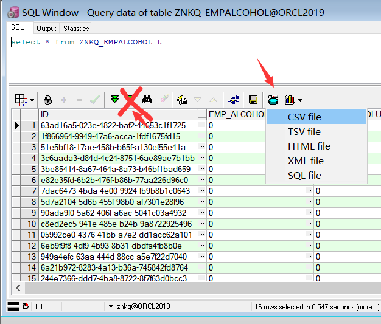The image size is (381, 324).
Task: Click the export query results icon
Action: pyautogui.click(x=273, y=100)
